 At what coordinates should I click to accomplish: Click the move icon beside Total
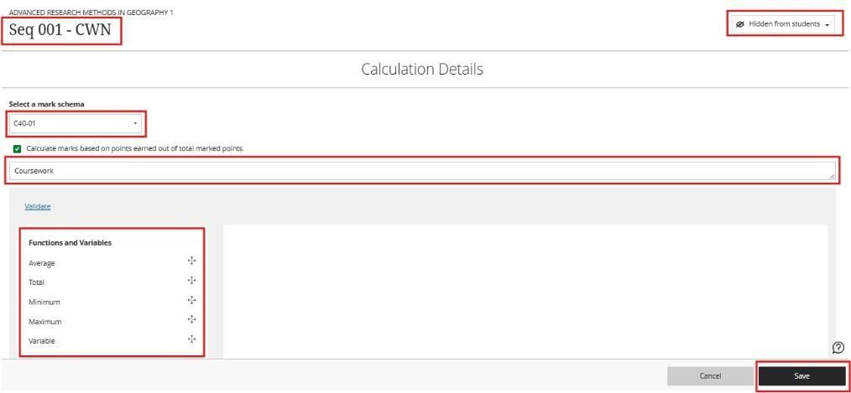pyautogui.click(x=191, y=281)
